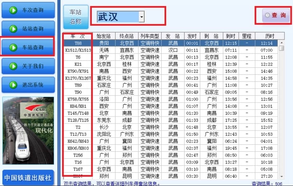
Task: Open the 关于我们 page
Action: pos(28,66)
